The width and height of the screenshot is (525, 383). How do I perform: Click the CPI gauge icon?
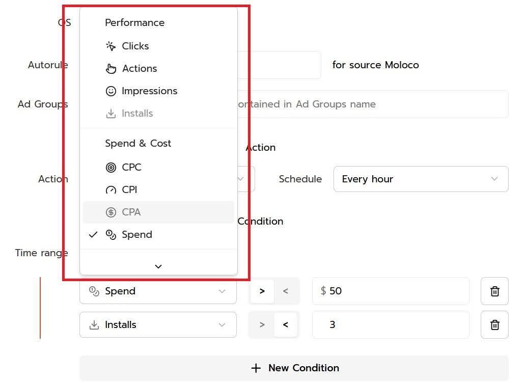[x=110, y=190]
